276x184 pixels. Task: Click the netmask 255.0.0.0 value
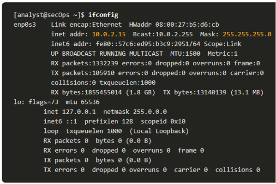click(135, 112)
